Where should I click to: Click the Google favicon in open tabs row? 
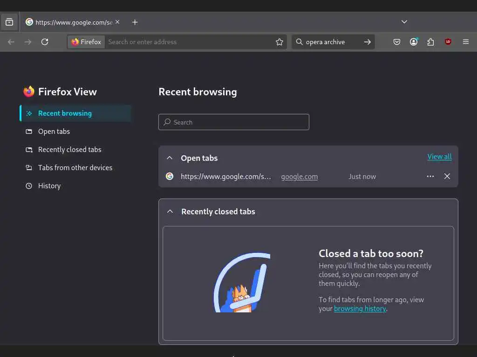pos(170,176)
